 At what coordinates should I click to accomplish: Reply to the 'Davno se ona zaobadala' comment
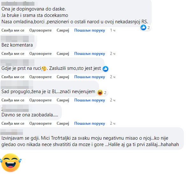coord(40,123)
